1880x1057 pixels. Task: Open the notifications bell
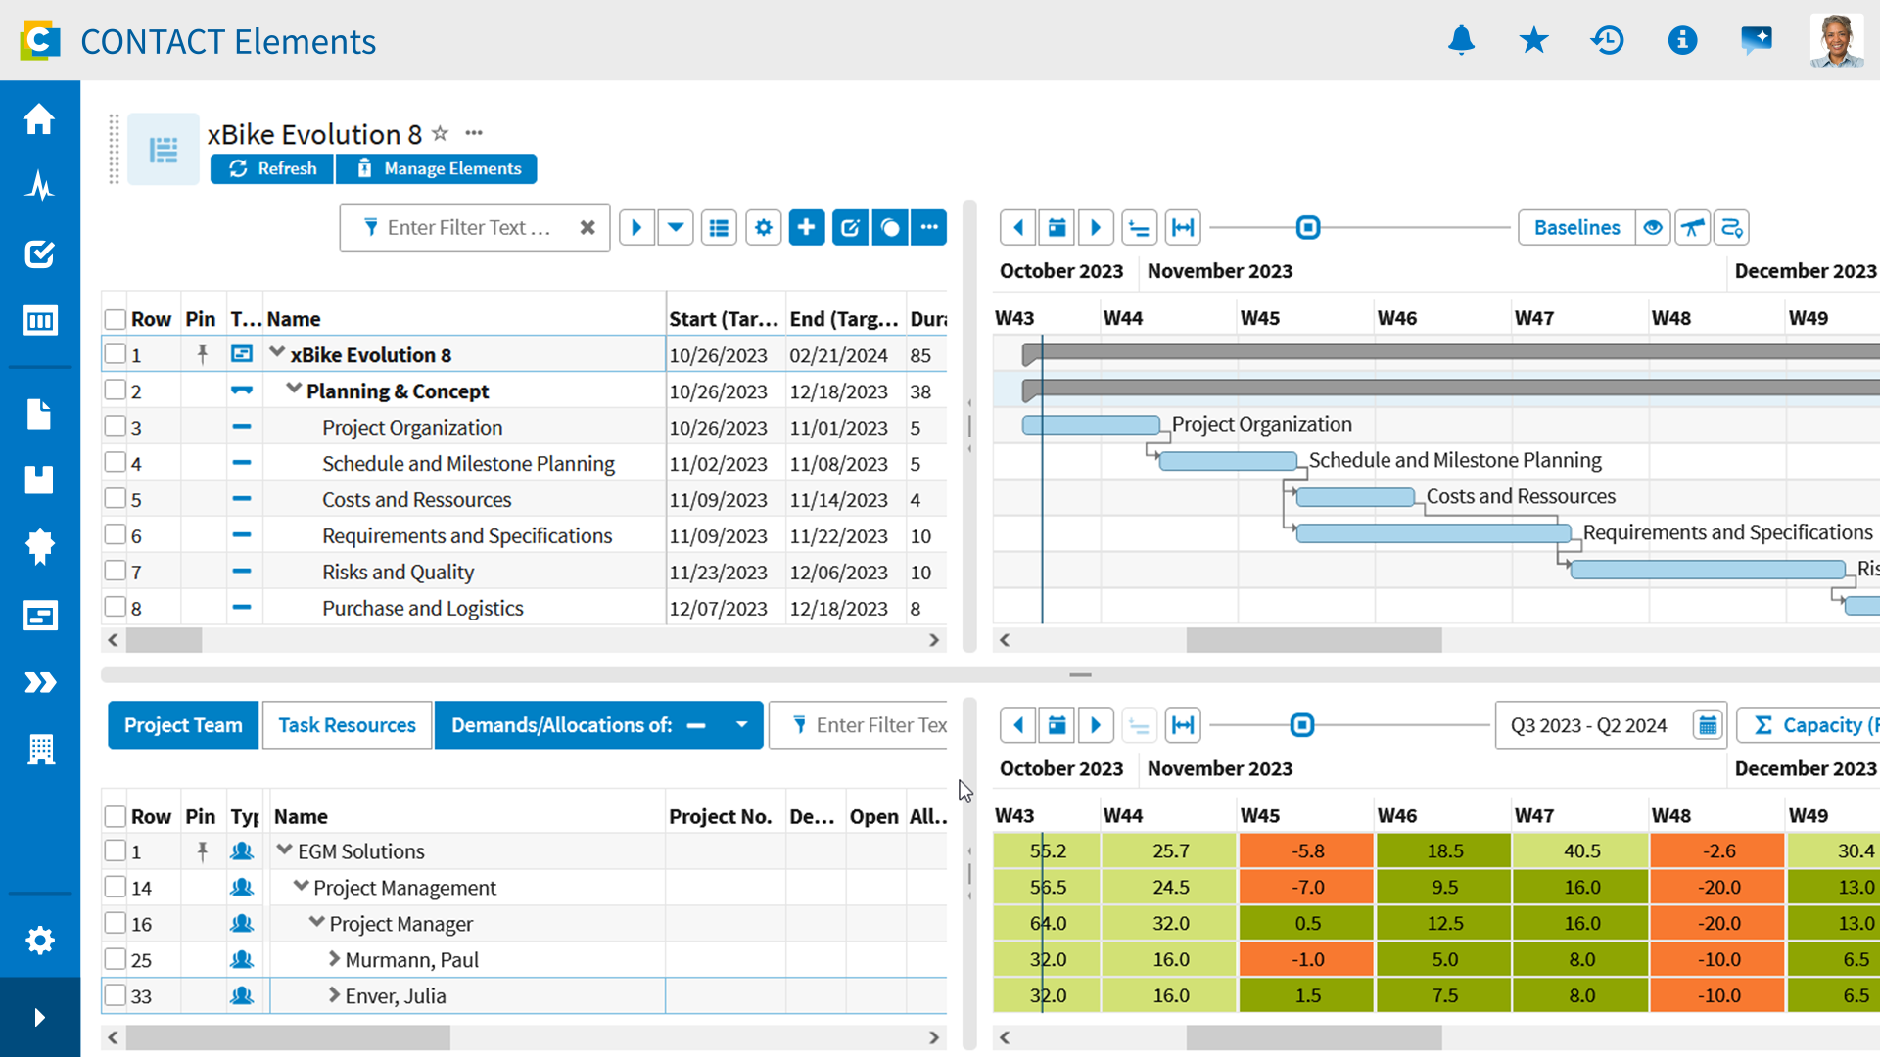[1461, 40]
